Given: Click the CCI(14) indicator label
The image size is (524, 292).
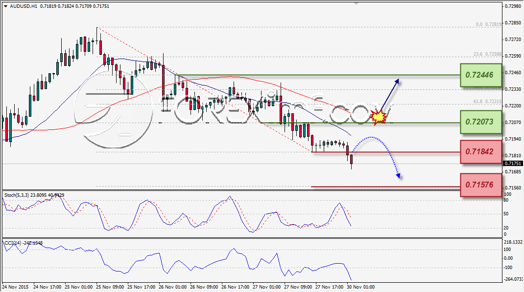Looking at the screenshot, I should pos(24,243).
